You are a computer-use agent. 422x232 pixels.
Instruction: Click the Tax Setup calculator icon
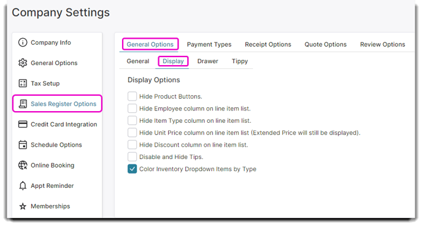23,83
